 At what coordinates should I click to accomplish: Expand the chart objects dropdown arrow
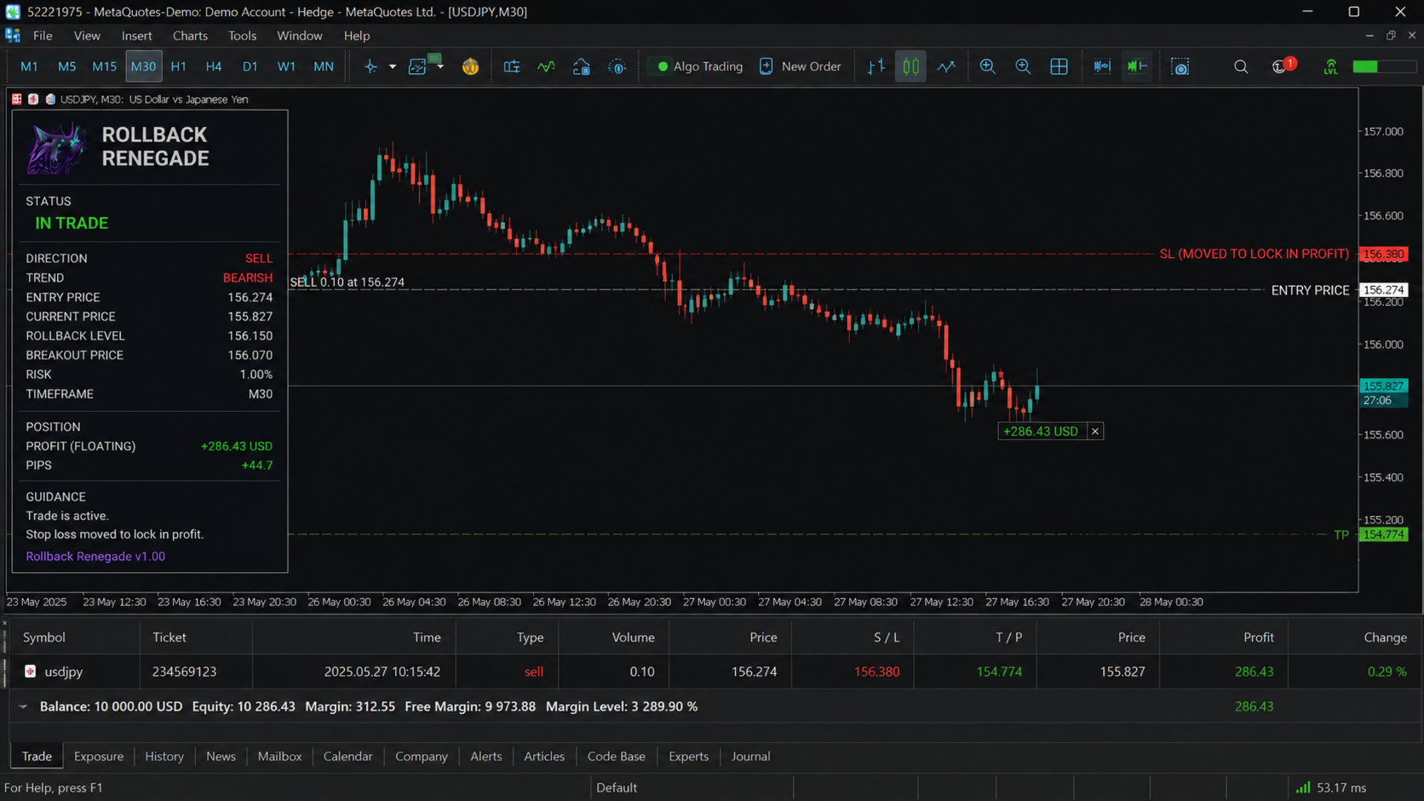click(440, 66)
